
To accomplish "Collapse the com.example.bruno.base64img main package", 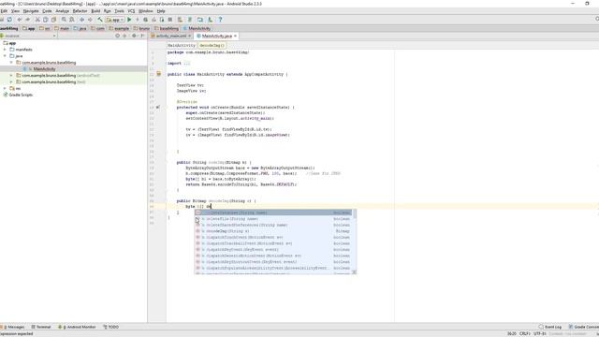I will (x=11, y=63).
